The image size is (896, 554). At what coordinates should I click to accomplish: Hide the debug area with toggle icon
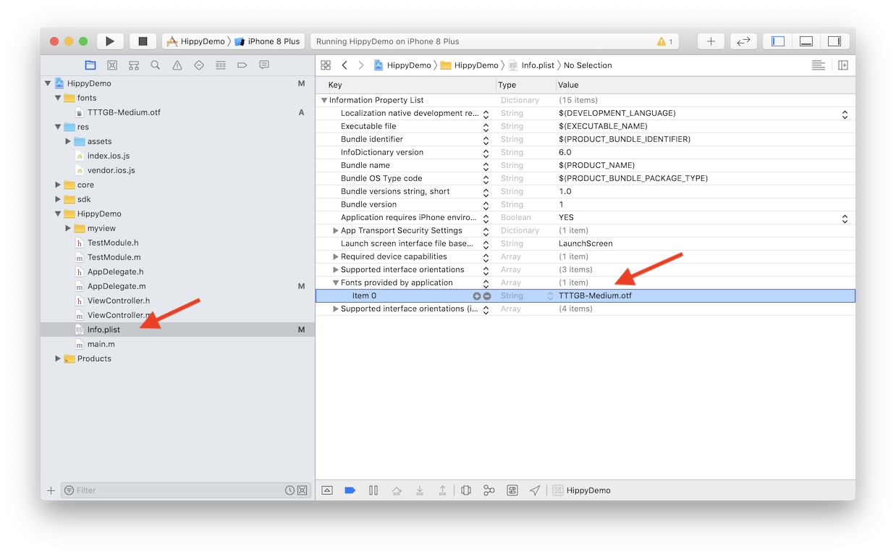327,490
